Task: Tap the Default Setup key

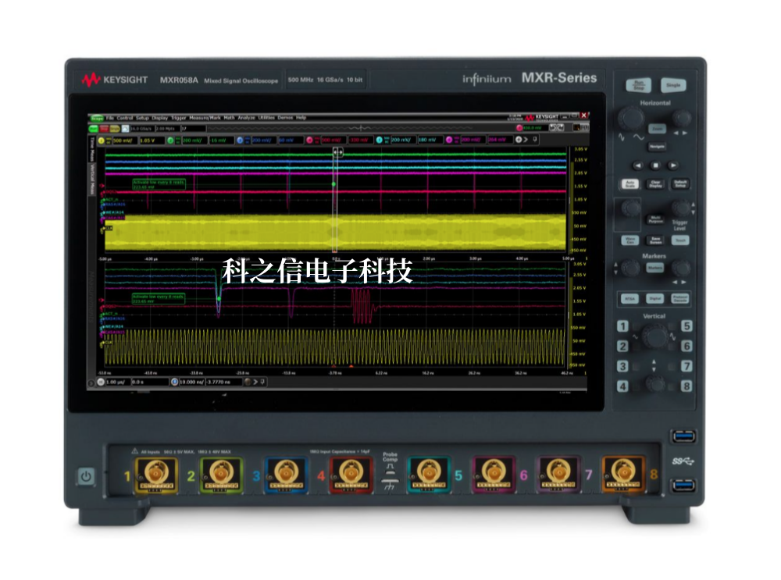Action: coord(680,183)
